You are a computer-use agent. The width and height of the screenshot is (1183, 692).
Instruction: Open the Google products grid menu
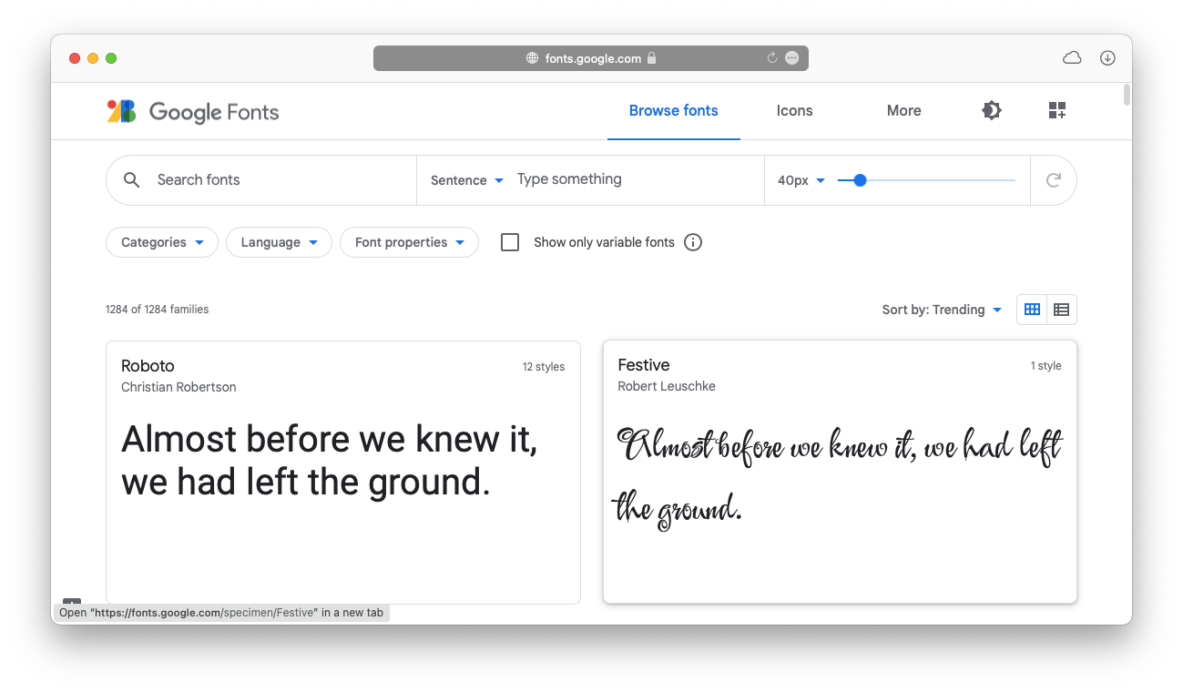pos(1057,110)
